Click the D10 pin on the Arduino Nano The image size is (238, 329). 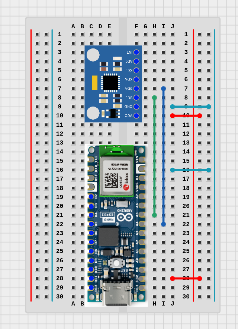91,269
